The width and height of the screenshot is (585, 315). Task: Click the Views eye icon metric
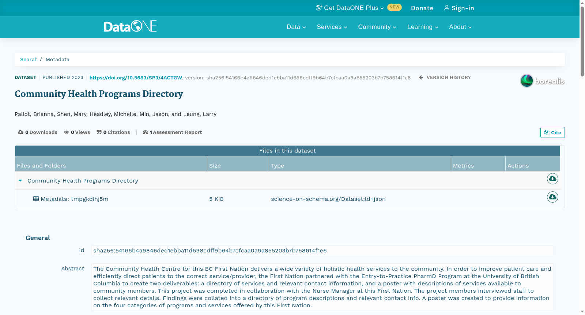coord(77,132)
